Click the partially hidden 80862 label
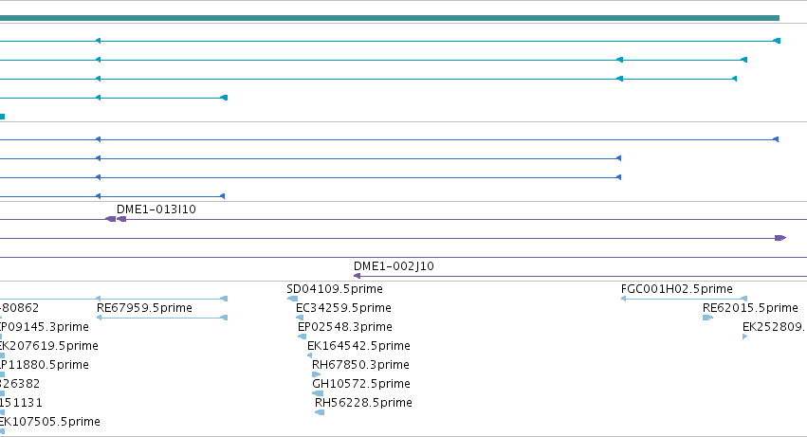The height and width of the screenshot is (437, 807). (20, 308)
